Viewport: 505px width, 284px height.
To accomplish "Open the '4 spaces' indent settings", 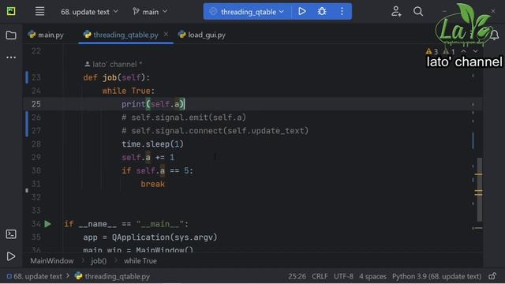I will (x=372, y=276).
